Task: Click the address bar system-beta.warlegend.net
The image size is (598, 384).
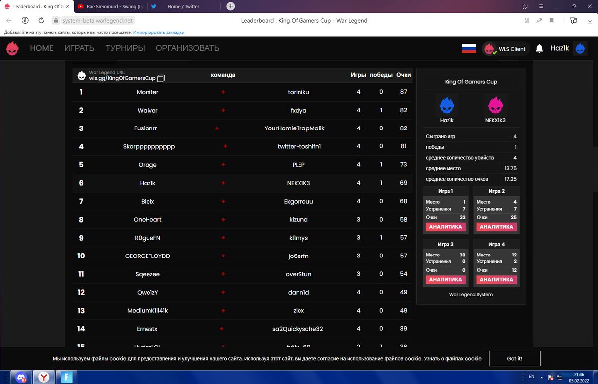Action: click(98, 21)
